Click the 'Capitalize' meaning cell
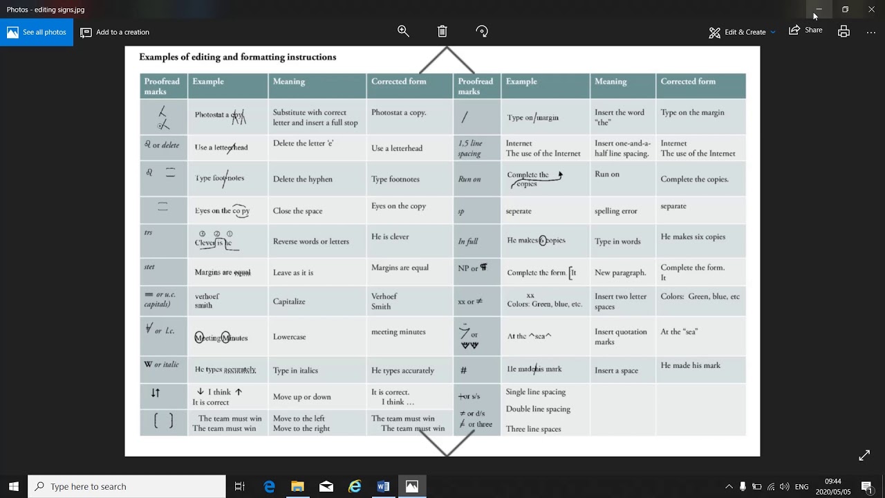This screenshot has height=498, width=885. 289,302
